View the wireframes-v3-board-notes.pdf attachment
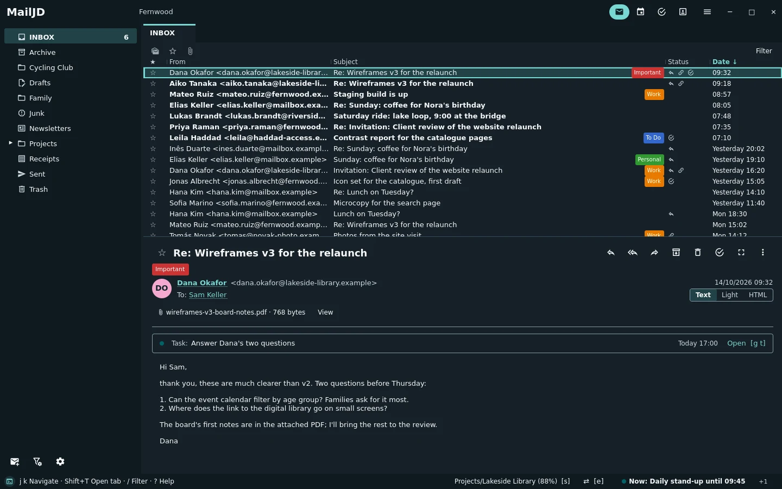The height and width of the screenshot is (489, 782). point(325,312)
